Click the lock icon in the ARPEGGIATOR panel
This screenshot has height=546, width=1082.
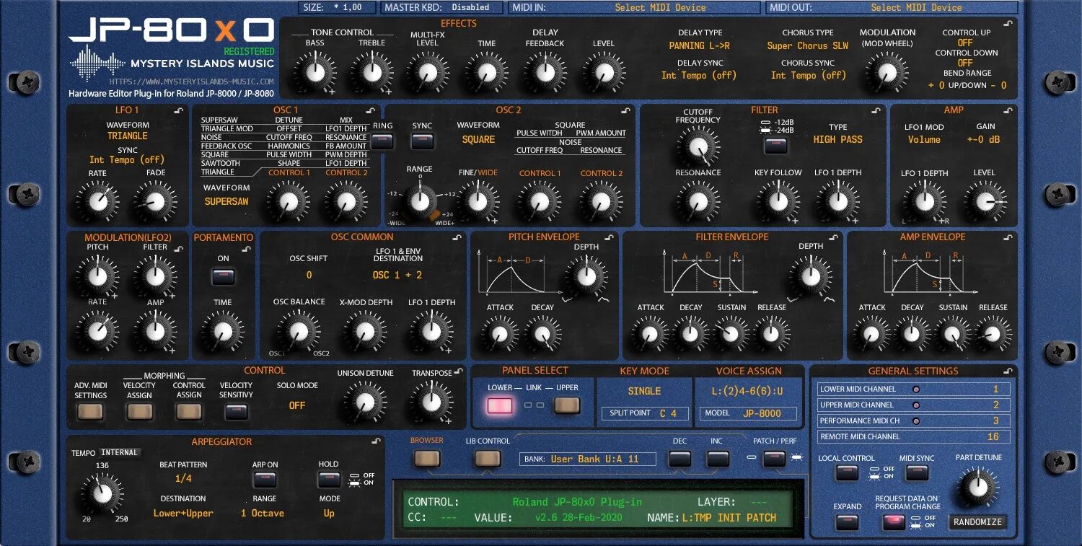[x=376, y=441]
